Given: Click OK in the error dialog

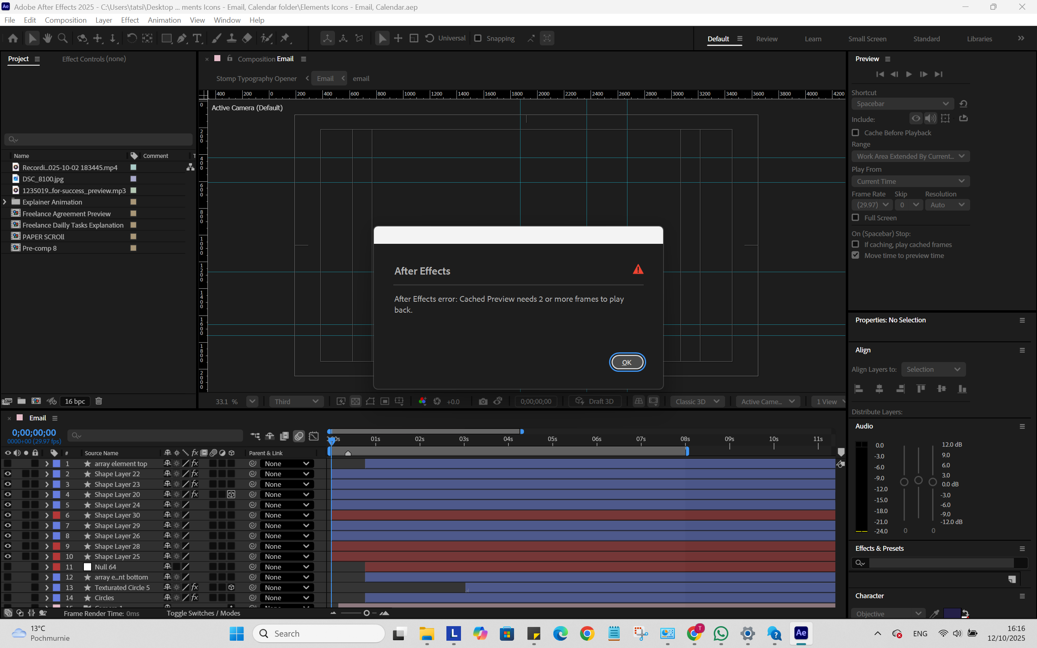Looking at the screenshot, I should tap(627, 362).
